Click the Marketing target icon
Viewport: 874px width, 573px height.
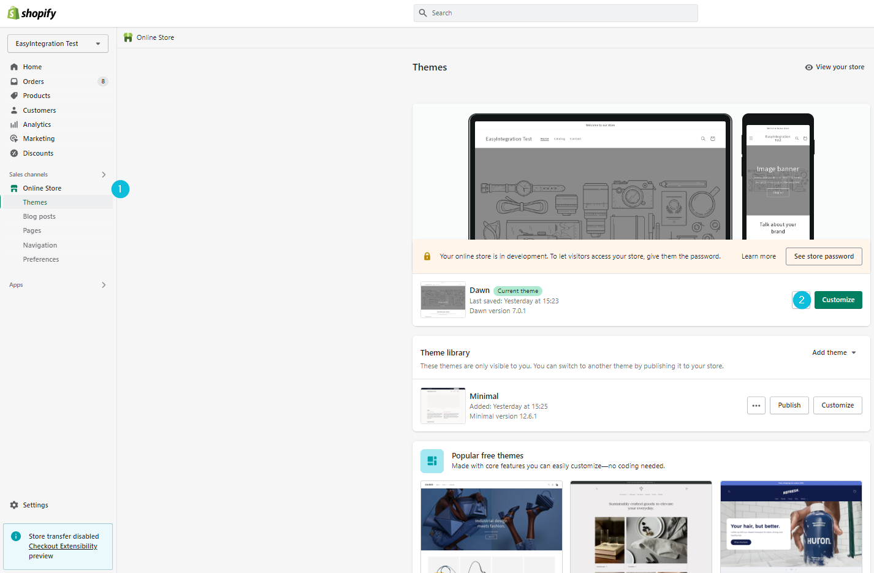(x=14, y=139)
